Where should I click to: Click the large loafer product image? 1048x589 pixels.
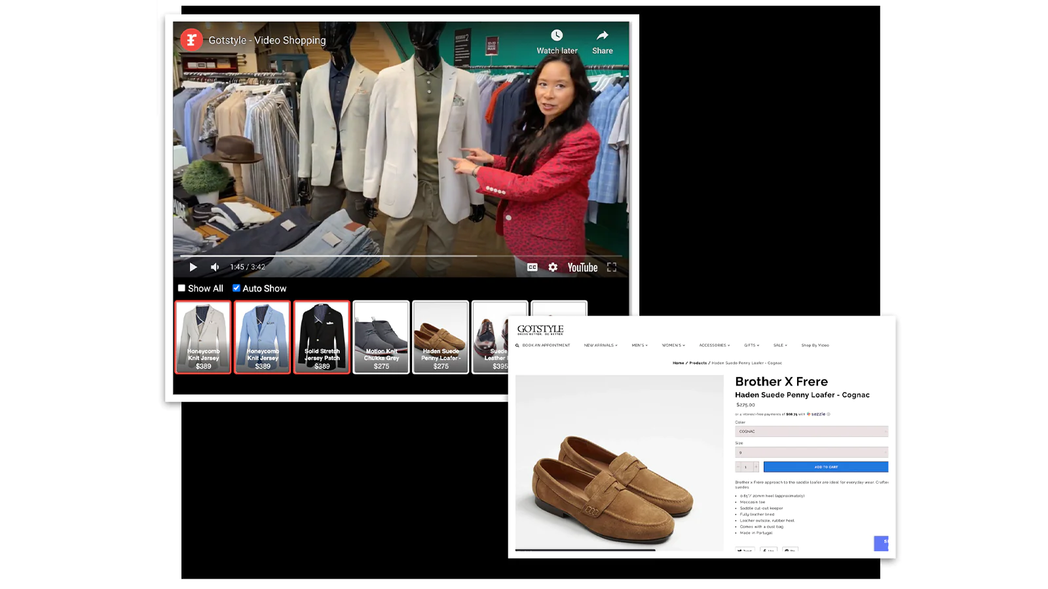[x=619, y=463]
